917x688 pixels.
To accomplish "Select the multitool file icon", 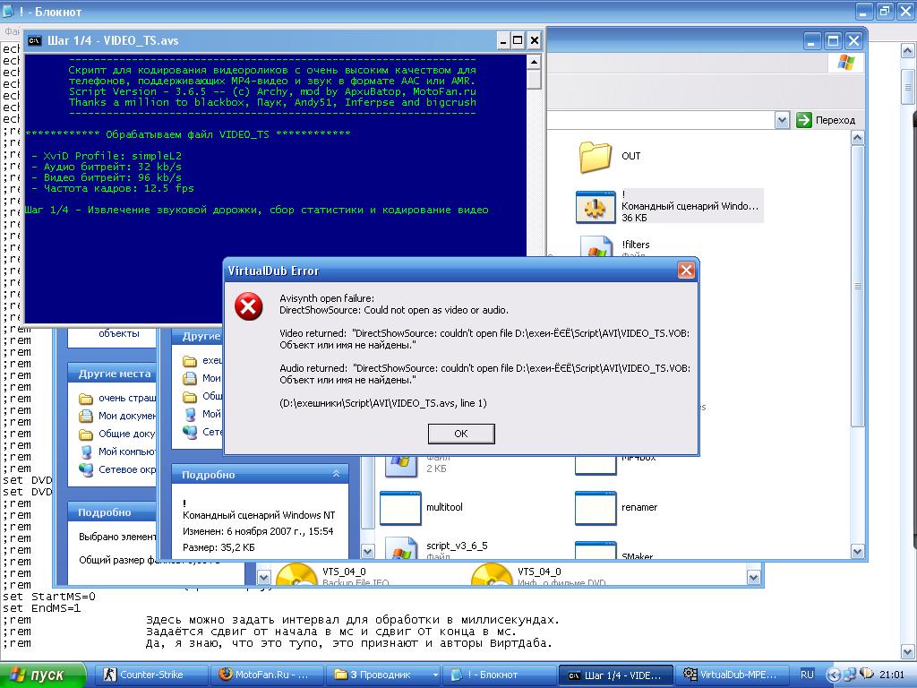I will (400, 508).
